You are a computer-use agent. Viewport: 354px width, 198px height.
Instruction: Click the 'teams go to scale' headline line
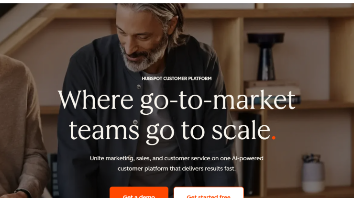coord(170,131)
